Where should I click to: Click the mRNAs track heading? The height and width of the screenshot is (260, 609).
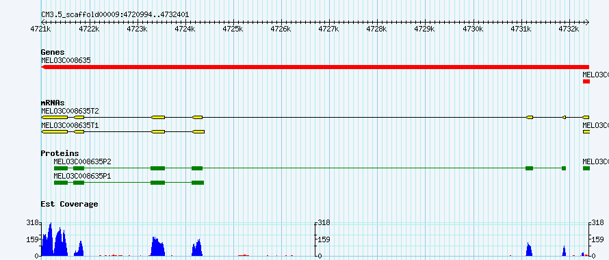[x=53, y=103]
